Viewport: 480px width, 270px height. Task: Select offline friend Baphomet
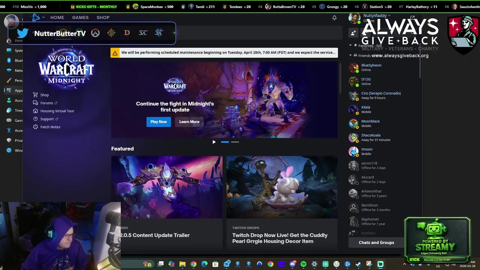click(376, 222)
